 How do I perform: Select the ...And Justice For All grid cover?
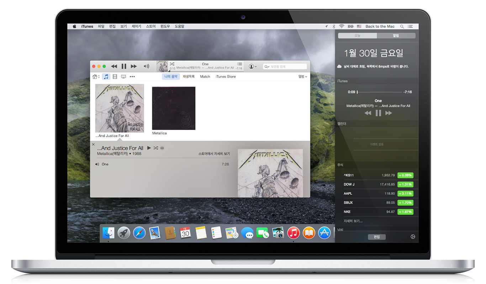(x=120, y=108)
